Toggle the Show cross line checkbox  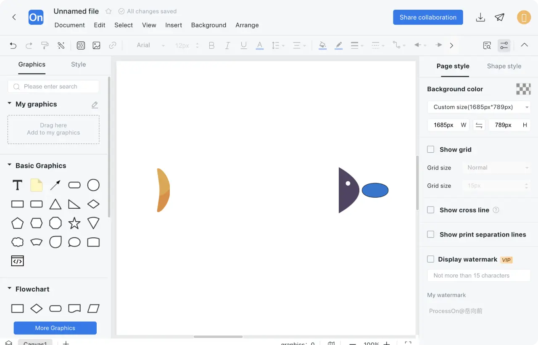pyautogui.click(x=431, y=210)
